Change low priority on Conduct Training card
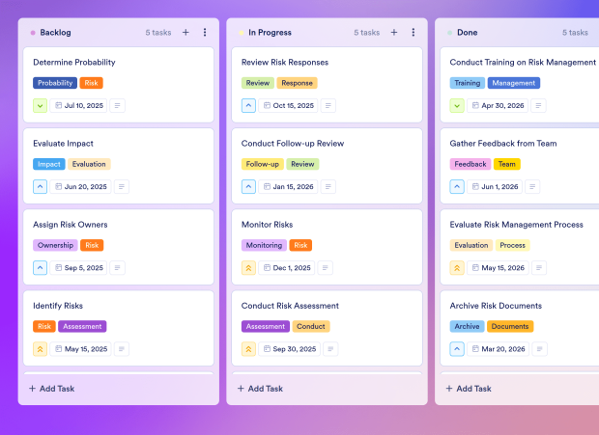599x435 pixels. [457, 105]
